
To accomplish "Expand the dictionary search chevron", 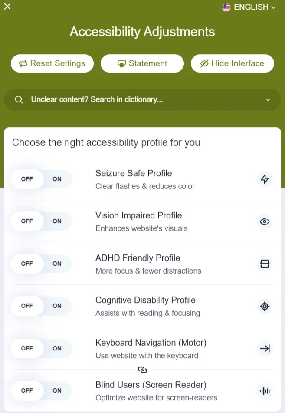I will 268,100.
